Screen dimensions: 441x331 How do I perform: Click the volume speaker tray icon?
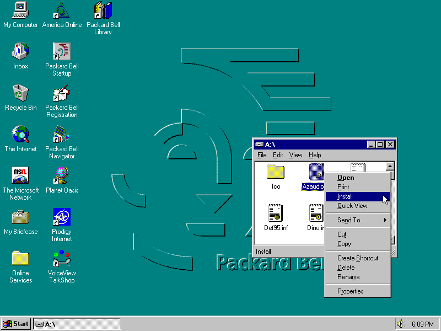(x=401, y=324)
